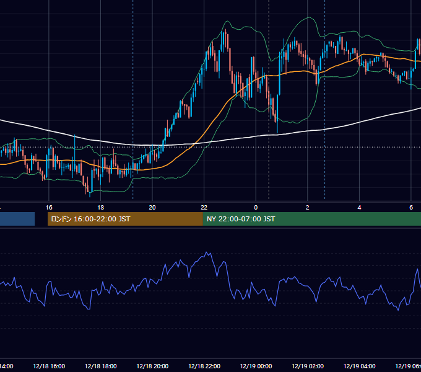Click the 18 hour label on the upper axis

pos(101,208)
